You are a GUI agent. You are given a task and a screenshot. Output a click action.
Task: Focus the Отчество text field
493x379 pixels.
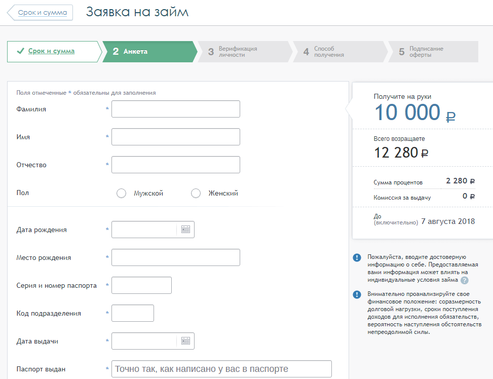tap(175, 165)
